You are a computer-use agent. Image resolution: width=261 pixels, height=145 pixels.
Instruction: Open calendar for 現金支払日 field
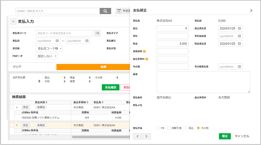point(239,44)
